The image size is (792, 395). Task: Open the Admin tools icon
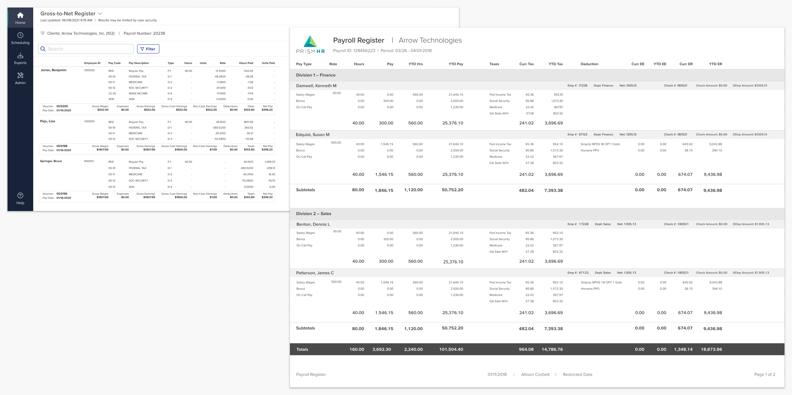20,76
